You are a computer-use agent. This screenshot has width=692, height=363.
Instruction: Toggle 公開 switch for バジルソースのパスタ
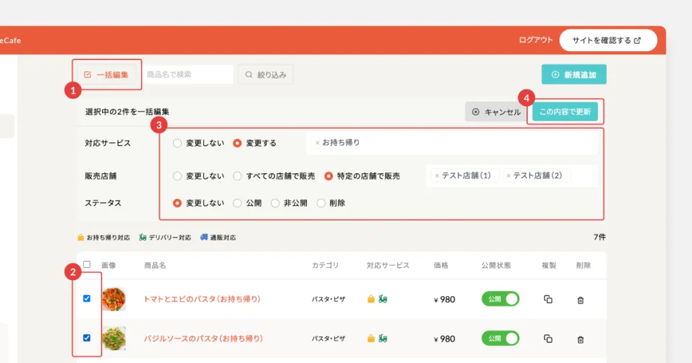click(500, 338)
